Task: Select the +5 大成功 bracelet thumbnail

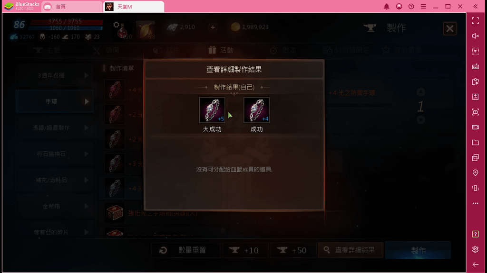Action: click(212, 110)
